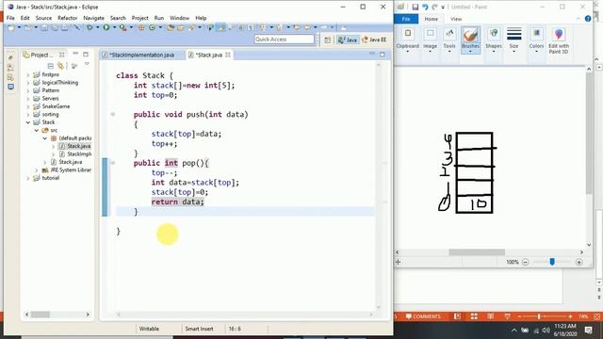The height and width of the screenshot is (339, 603).
Task: Click the Paint horizontal scrollbar thumb
Action: click(477, 252)
